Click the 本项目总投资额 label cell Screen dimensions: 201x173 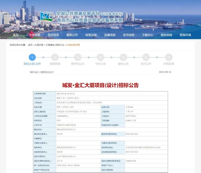(x=45, y=116)
